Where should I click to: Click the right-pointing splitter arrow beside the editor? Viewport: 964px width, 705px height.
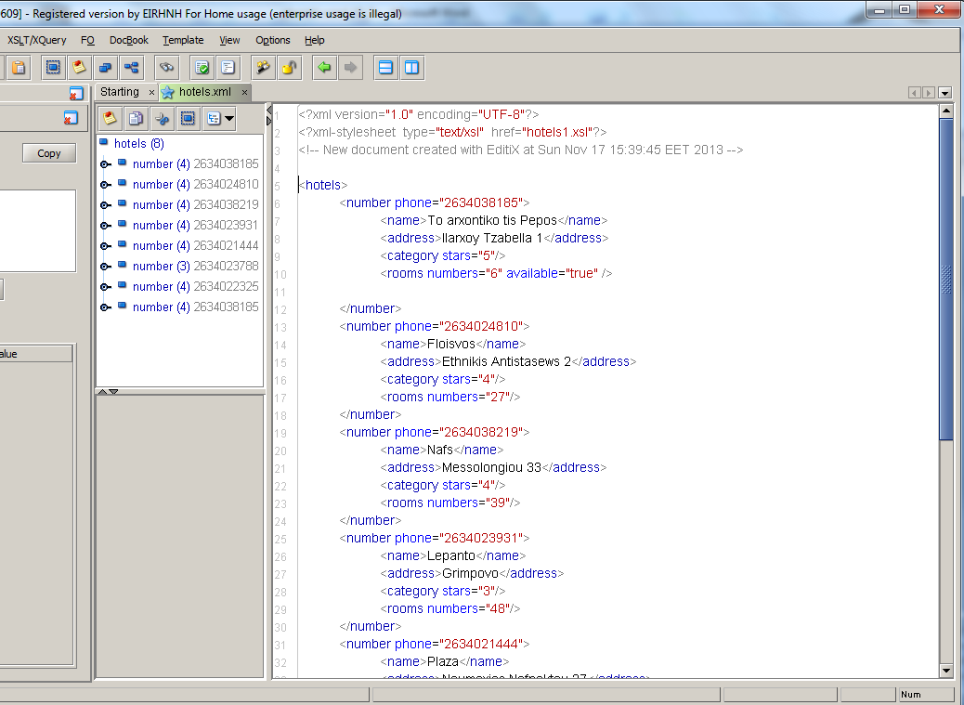pyautogui.click(x=268, y=121)
